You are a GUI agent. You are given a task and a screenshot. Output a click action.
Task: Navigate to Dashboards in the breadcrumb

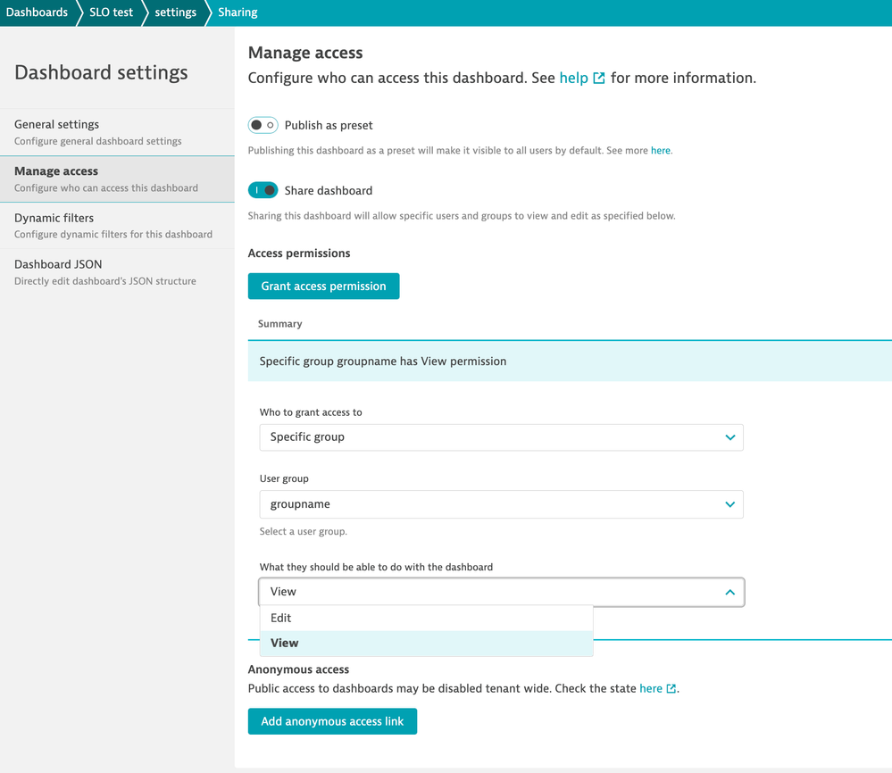[37, 12]
